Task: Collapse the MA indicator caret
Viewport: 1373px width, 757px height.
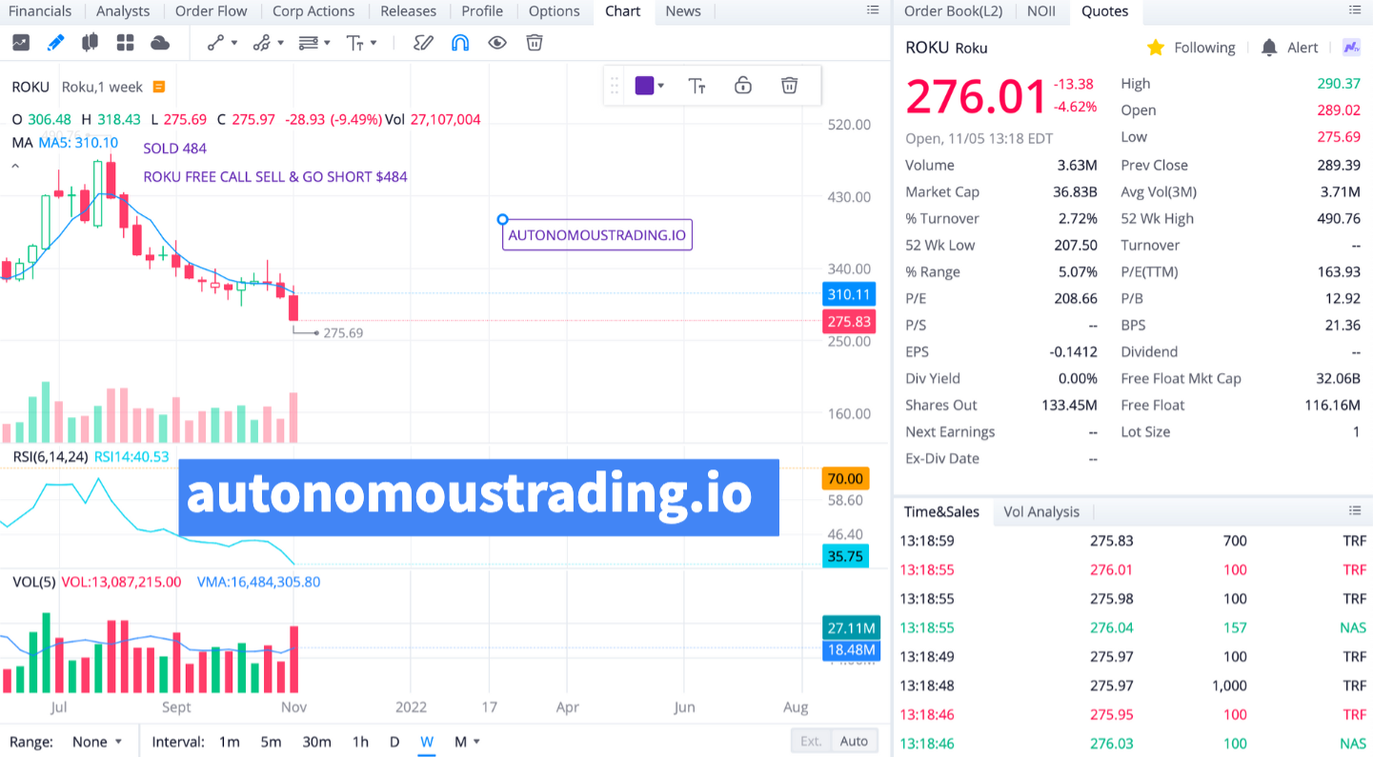Action: click(16, 166)
